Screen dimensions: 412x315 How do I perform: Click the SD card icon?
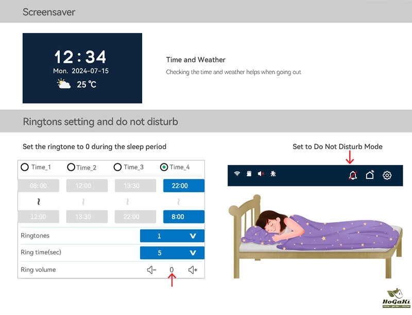pos(248,174)
